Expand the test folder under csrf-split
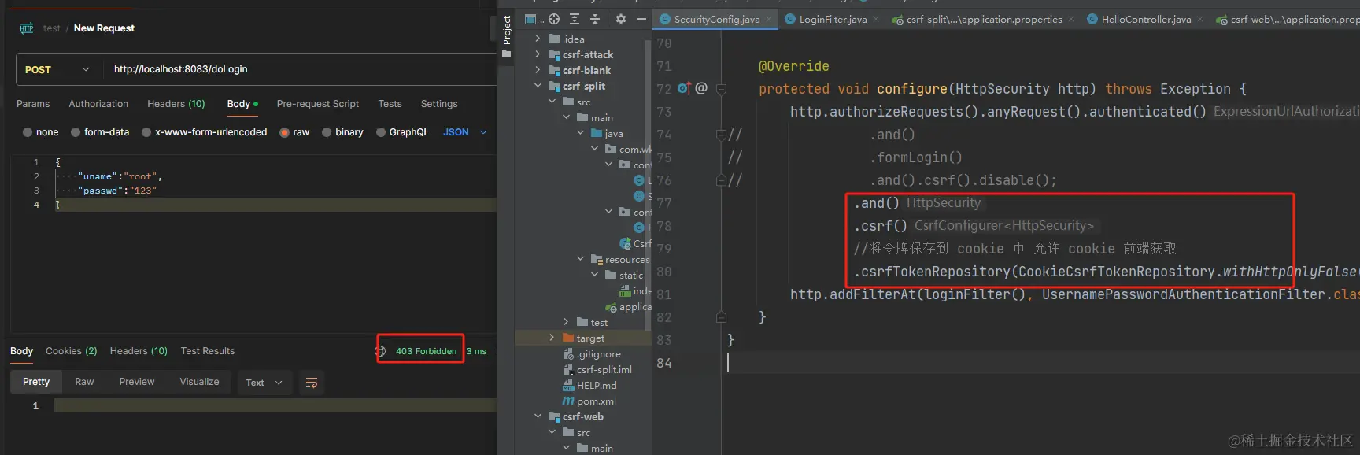 point(566,322)
